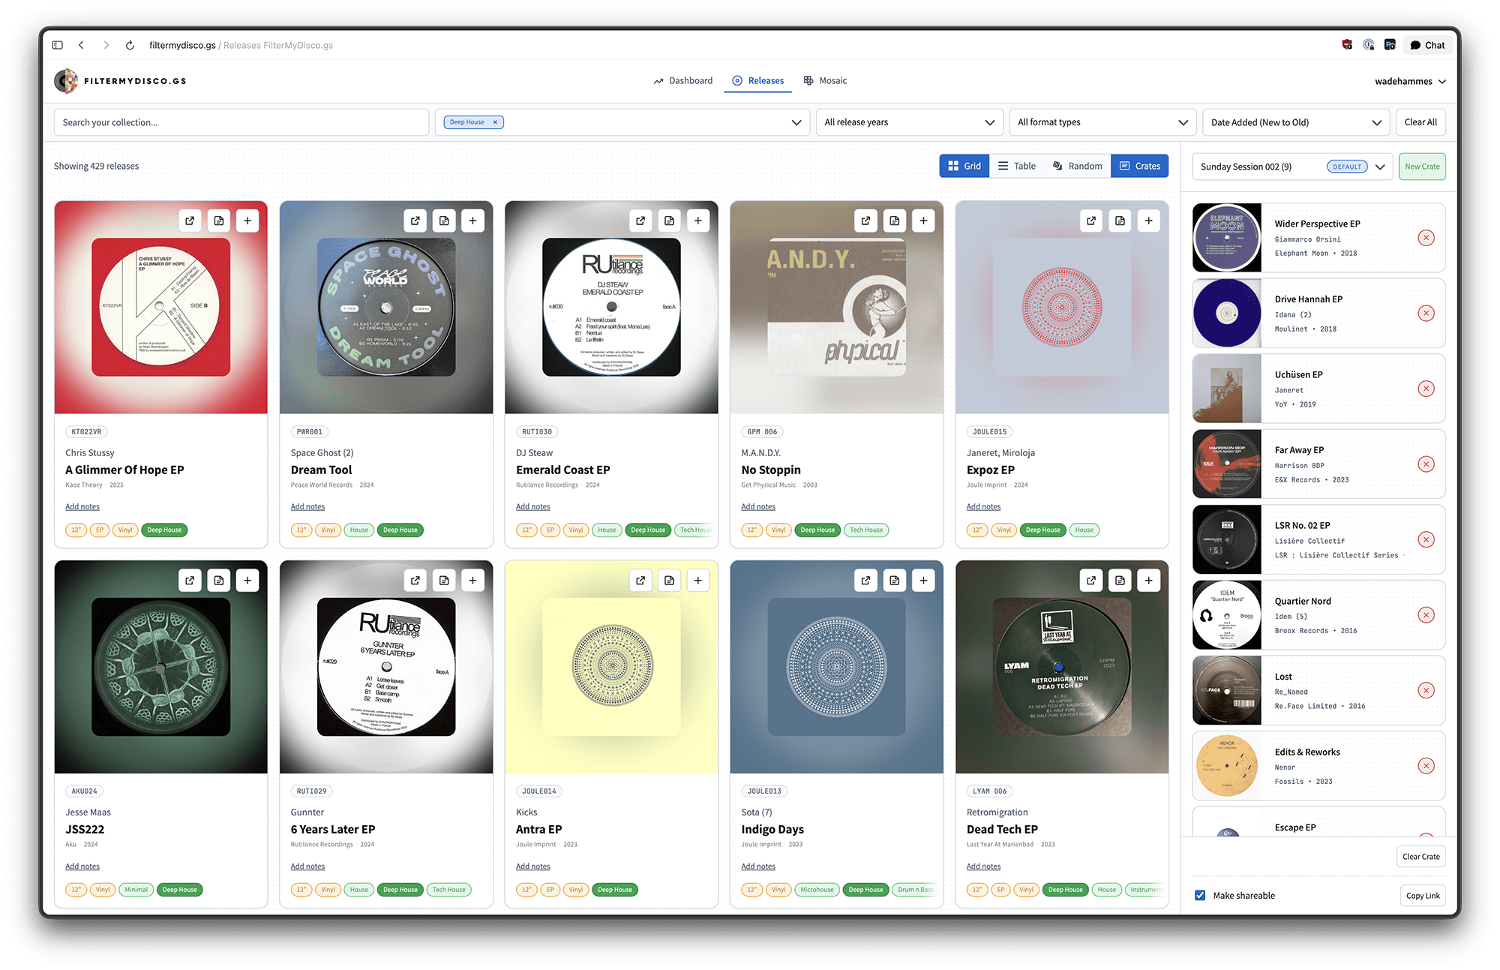This screenshot has width=1500, height=970.
Task: Add Dream Tool to crate with plus icon
Action: pyautogui.click(x=472, y=221)
